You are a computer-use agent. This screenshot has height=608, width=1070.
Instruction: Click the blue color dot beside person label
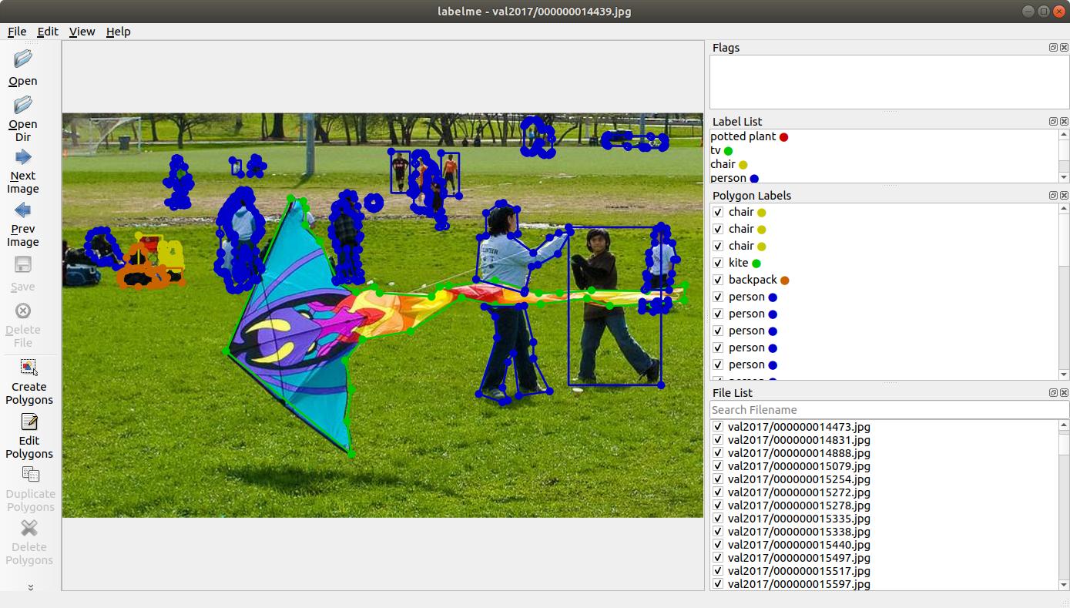pyautogui.click(x=753, y=178)
